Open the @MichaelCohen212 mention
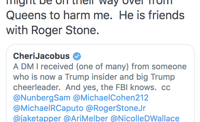200x122 pixels. (x=111, y=98)
